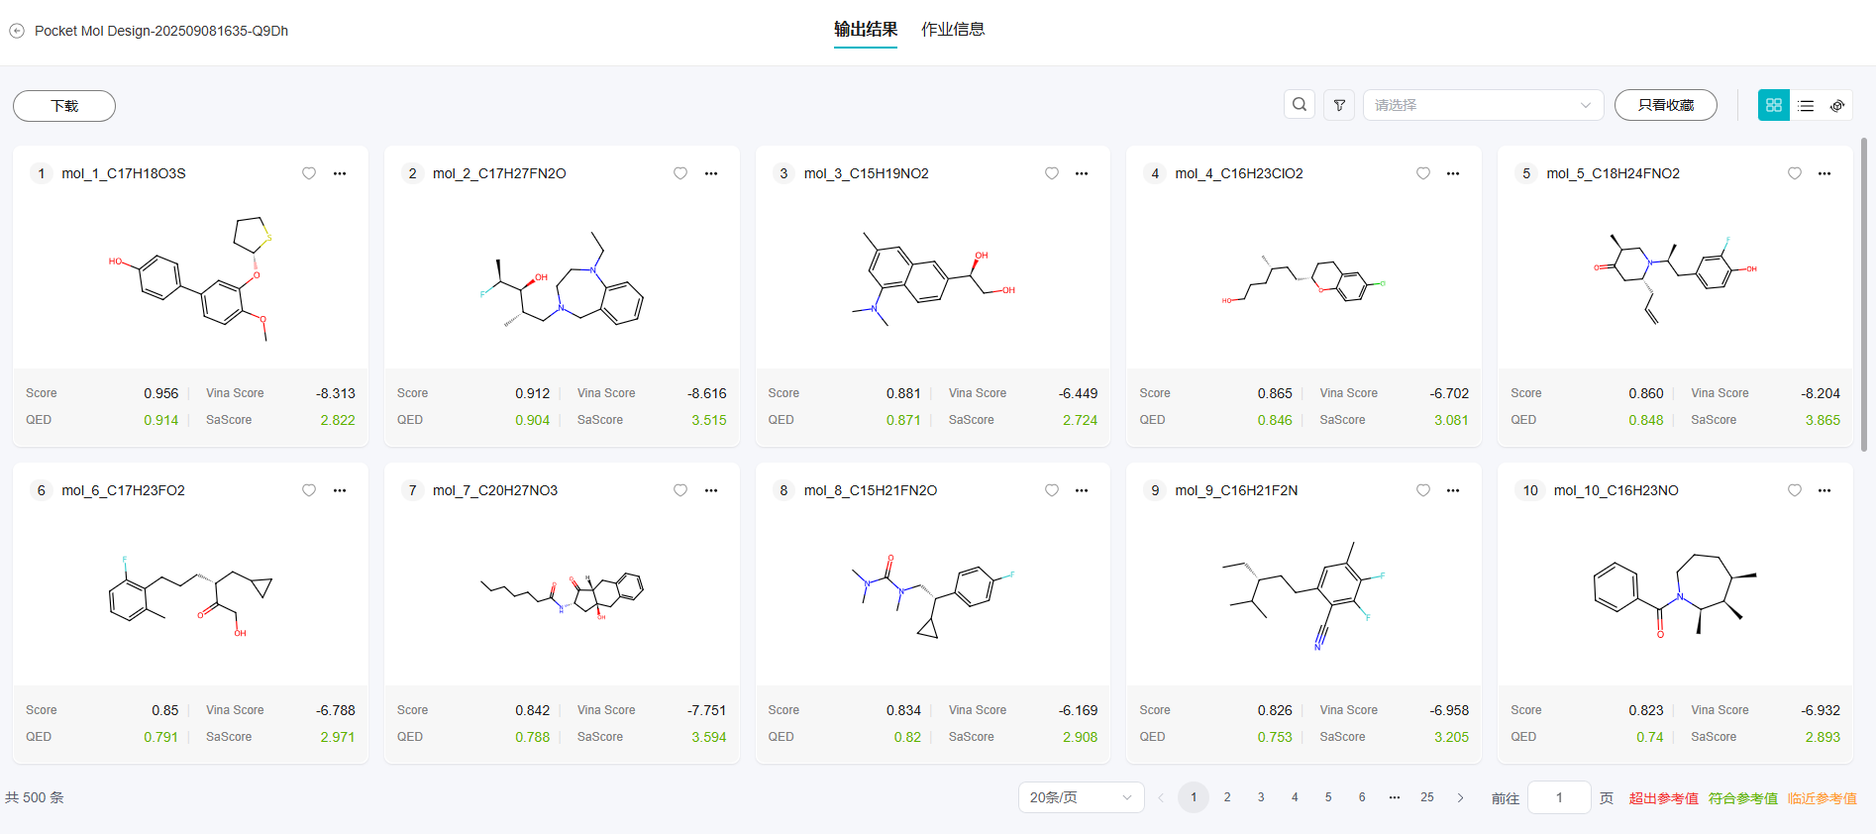Open mol_10_C16H23NO structure thumbnail
The width and height of the screenshot is (1876, 834).
(1675, 596)
